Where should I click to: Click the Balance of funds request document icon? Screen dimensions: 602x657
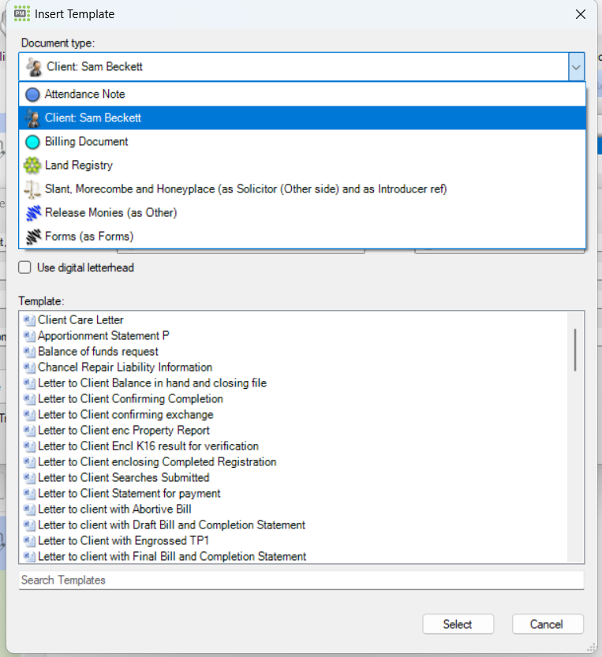[x=30, y=352]
